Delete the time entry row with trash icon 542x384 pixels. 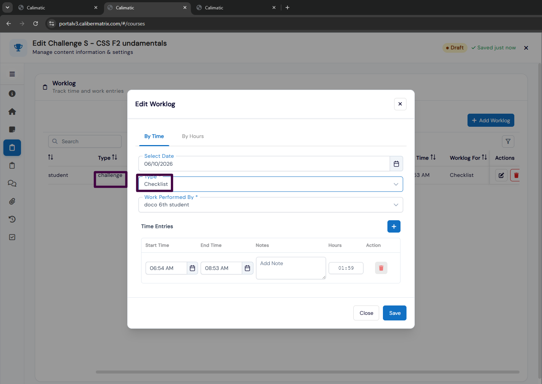click(x=381, y=268)
